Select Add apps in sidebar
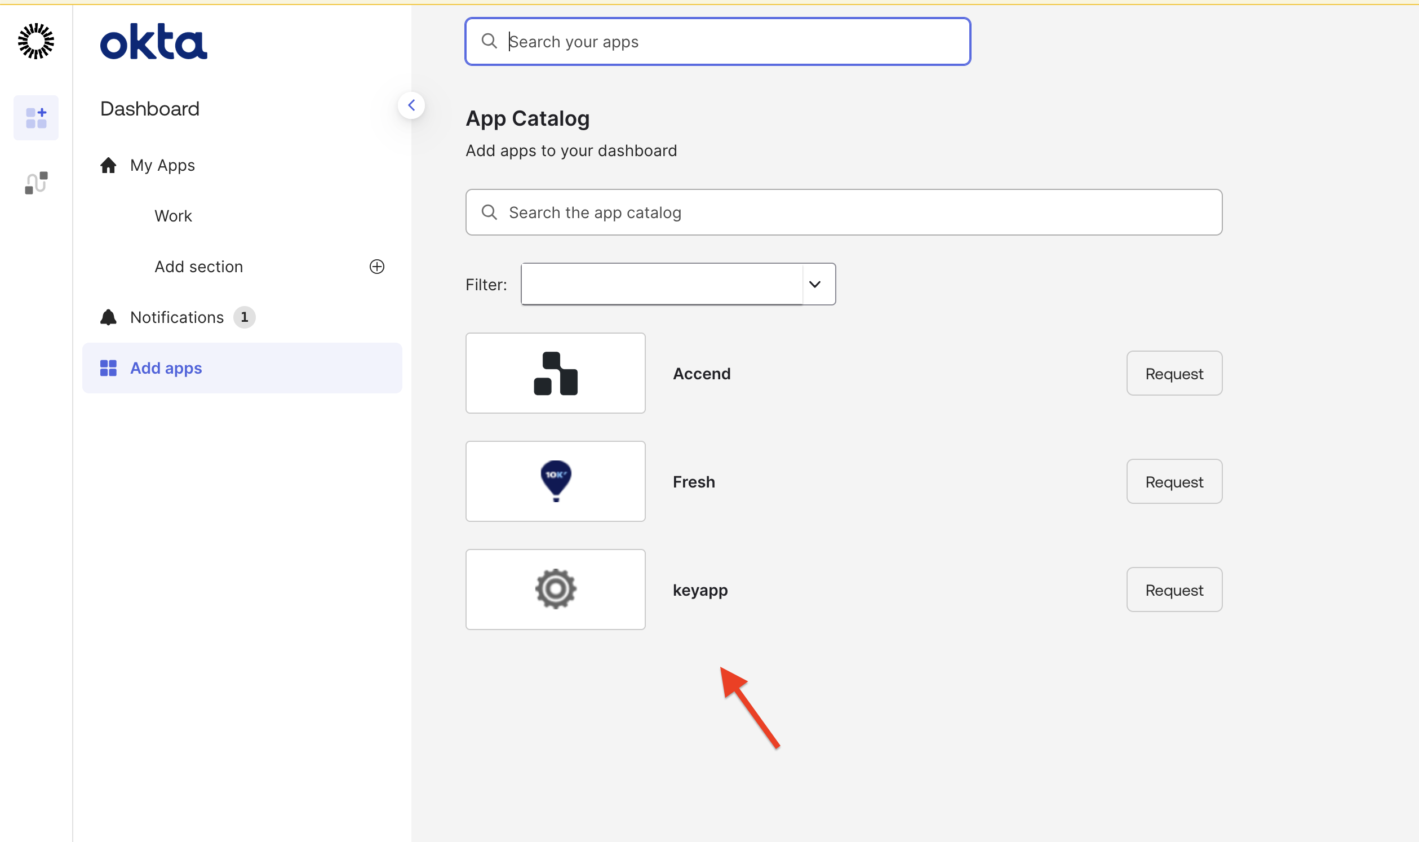1419x842 pixels. point(242,367)
